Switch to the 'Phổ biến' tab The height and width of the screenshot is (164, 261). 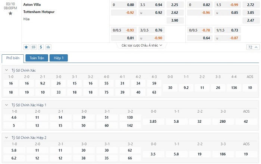point(13,58)
